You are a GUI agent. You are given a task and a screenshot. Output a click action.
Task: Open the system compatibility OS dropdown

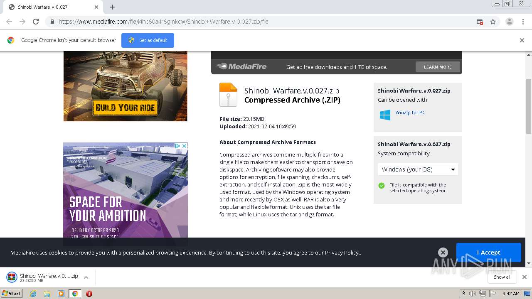(x=418, y=169)
